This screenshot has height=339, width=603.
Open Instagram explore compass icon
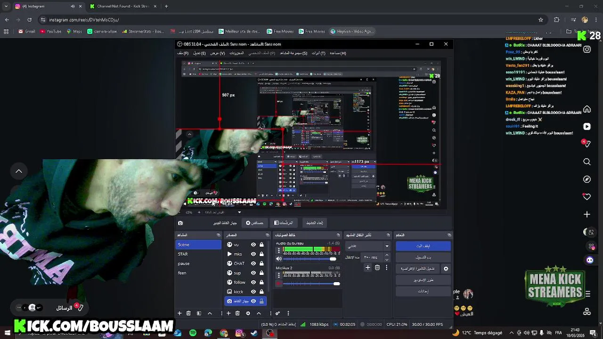pyautogui.click(x=587, y=179)
